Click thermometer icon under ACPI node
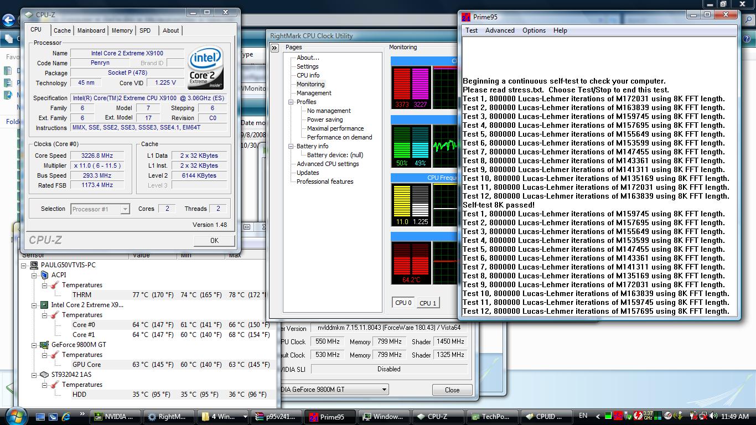 [x=54, y=285]
